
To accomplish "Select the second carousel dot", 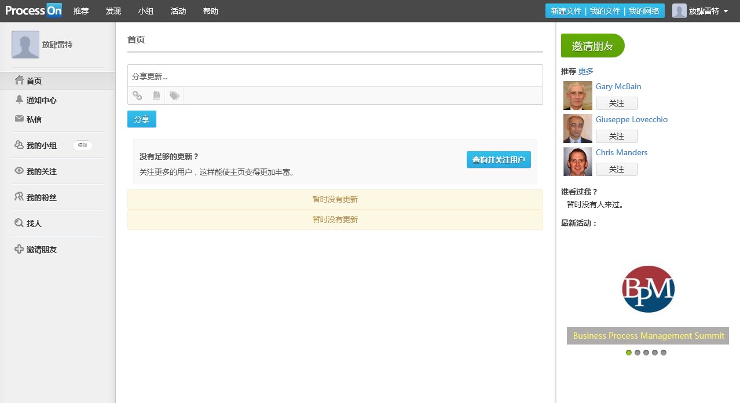I will pyautogui.click(x=638, y=353).
